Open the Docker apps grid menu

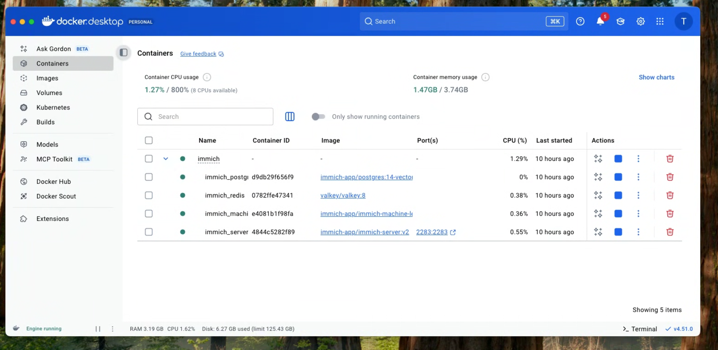660,21
